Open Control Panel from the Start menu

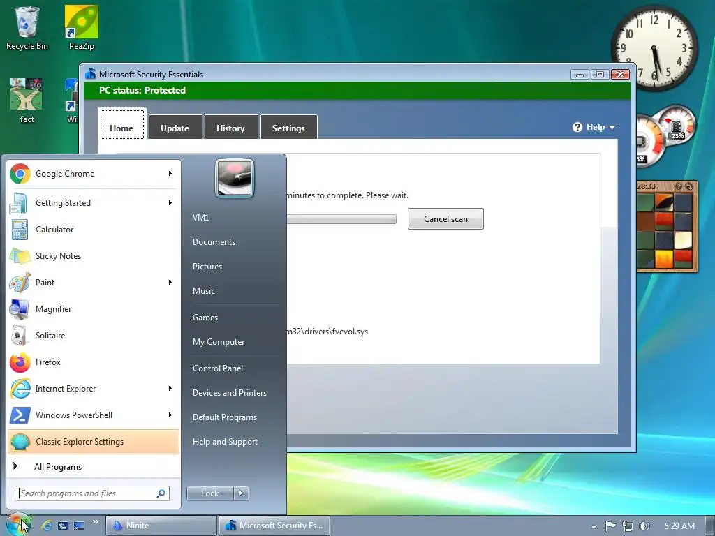pyautogui.click(x=235, y=368)
